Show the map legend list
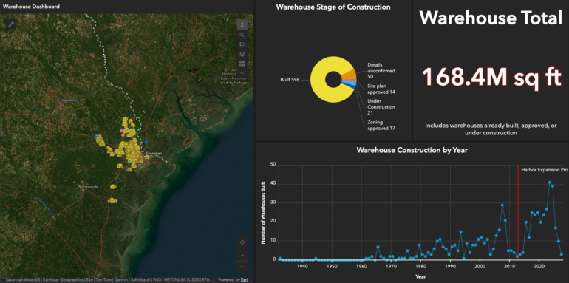The width and height of the screenshot is (569, 283). [242, 44]
